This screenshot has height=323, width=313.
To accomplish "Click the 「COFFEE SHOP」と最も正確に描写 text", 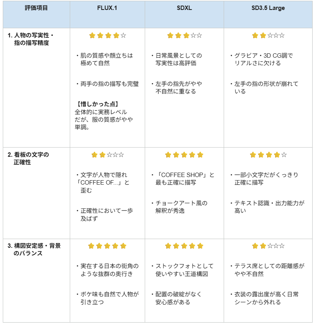I will pos(183,179).
